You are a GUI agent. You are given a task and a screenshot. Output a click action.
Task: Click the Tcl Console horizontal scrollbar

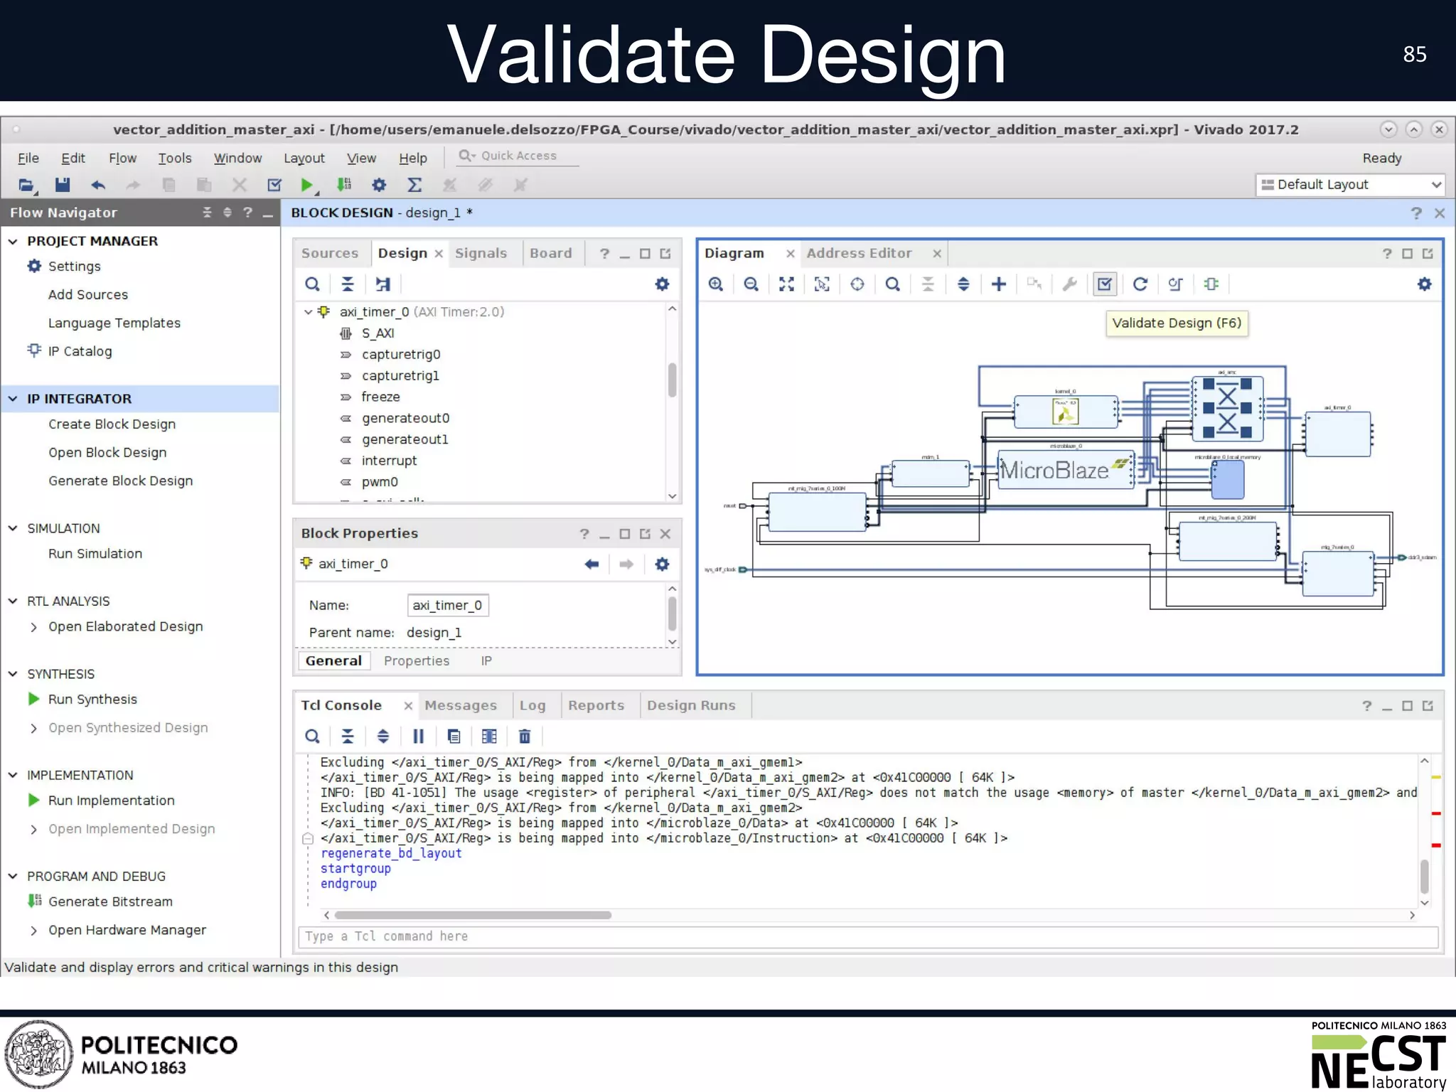[473, 916]
